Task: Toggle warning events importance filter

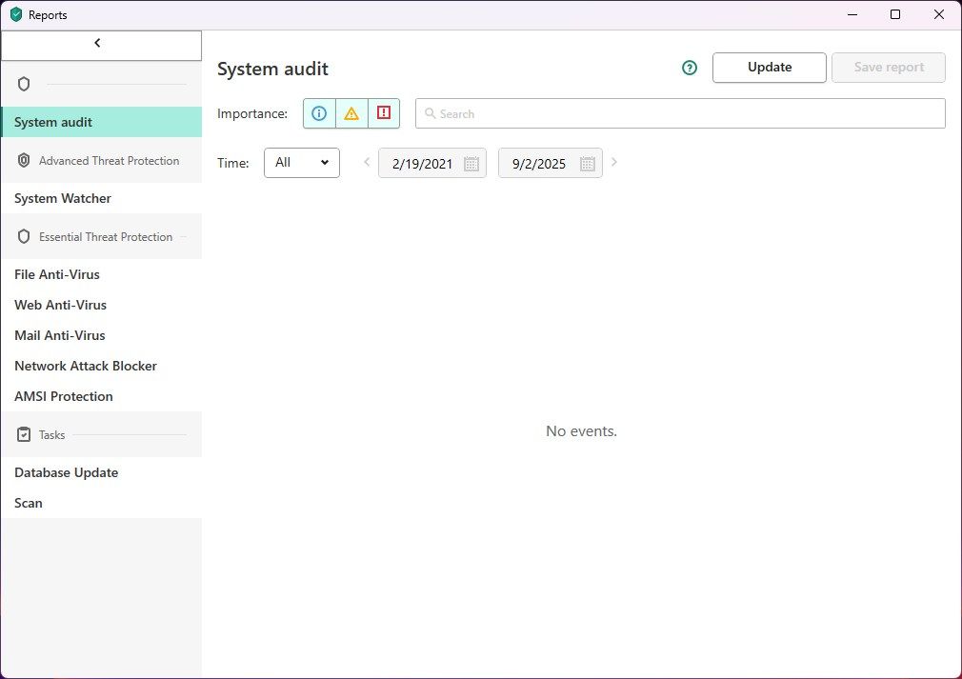Action: [351, 113]
